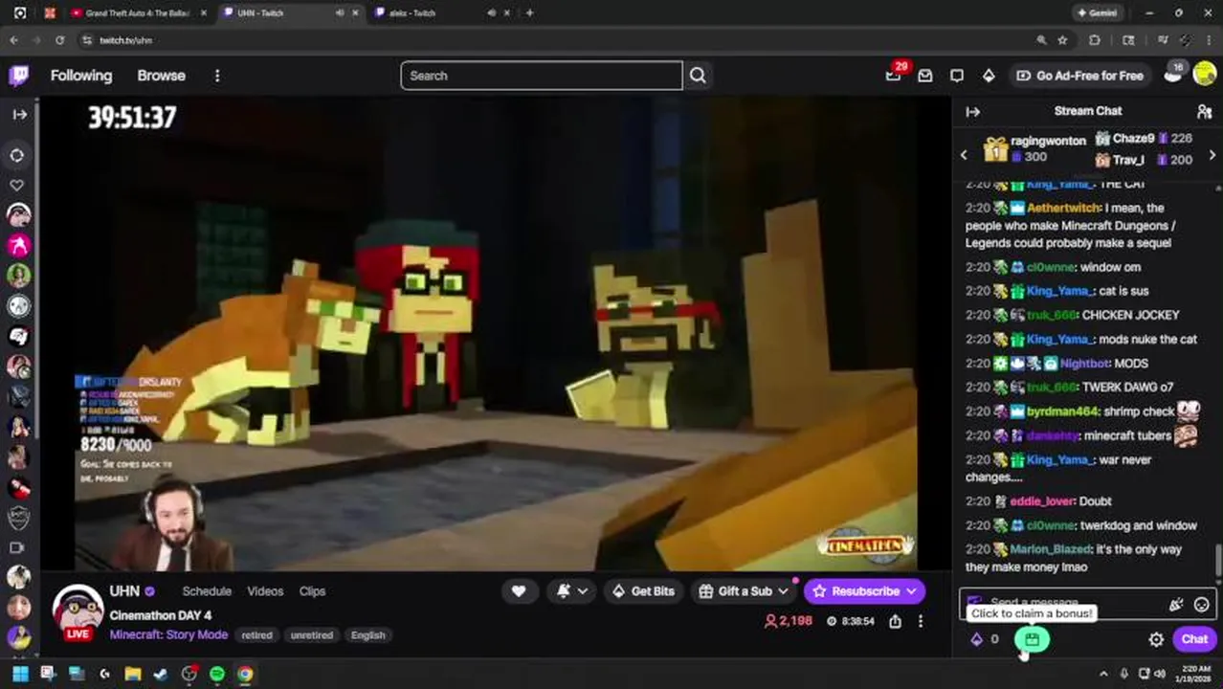Share the stream via share icon
The height and width of the screenshot is (689, 1223).
click(x=895, y=621)
